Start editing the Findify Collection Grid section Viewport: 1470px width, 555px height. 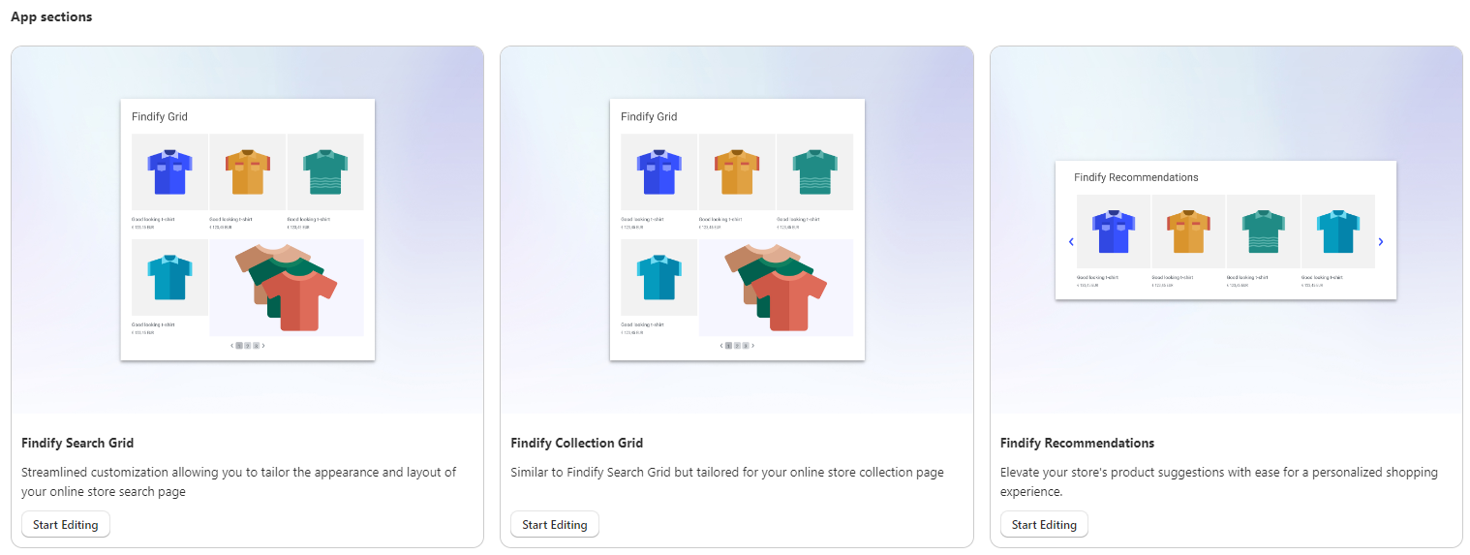[x=555, y=524]
